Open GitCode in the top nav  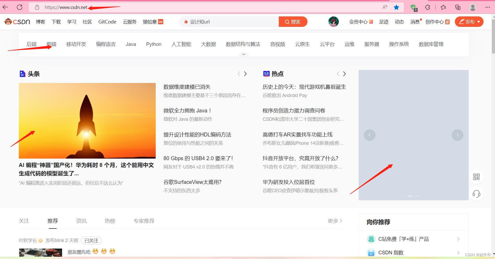[107, 22]
